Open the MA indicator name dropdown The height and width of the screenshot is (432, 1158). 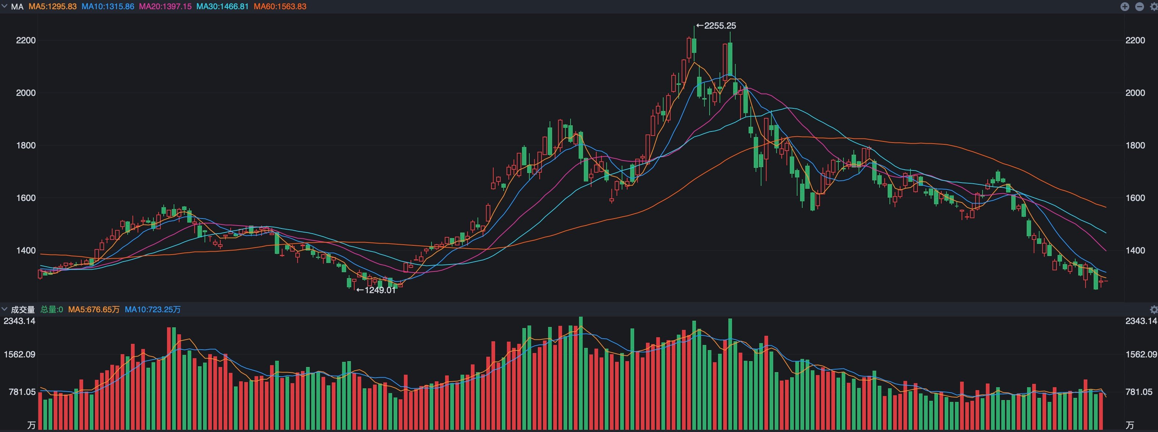17,7
